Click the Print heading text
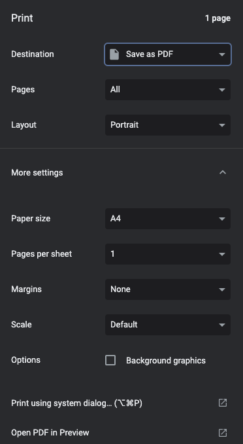The image size is (243, 444). tap(22, 18)
